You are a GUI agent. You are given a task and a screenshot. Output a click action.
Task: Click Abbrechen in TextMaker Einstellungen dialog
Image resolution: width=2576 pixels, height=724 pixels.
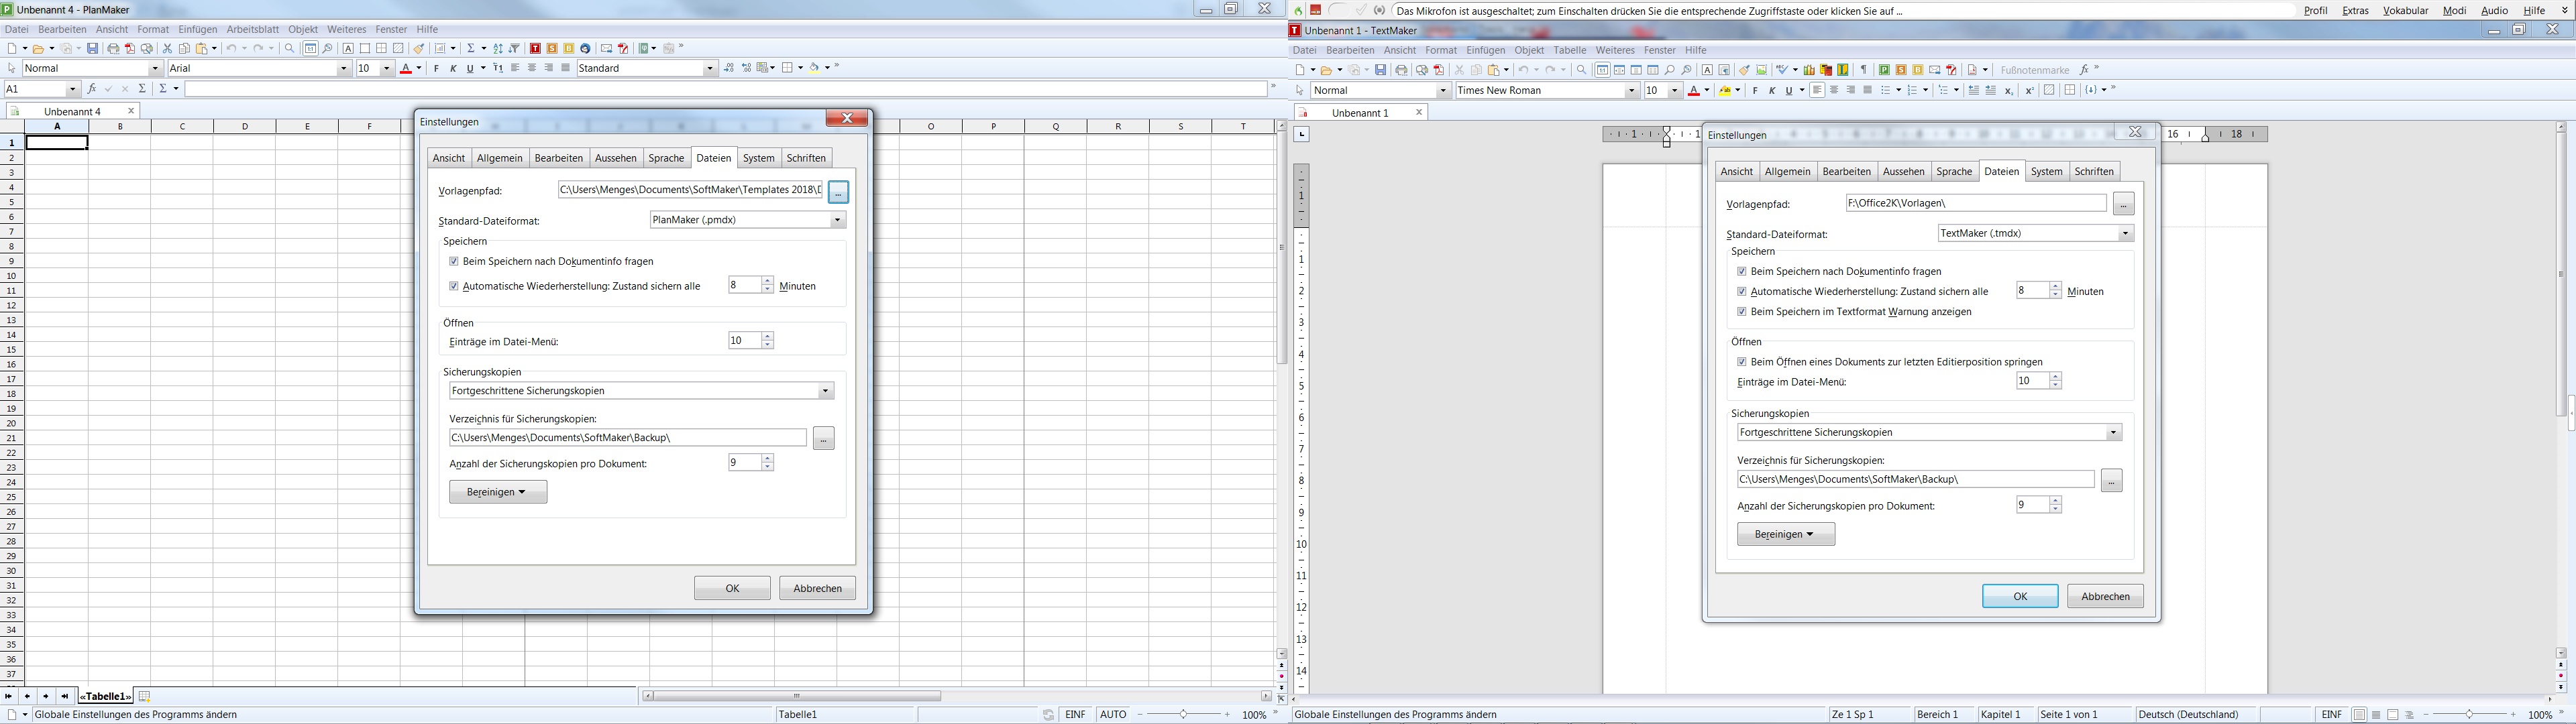point(2104,596)
